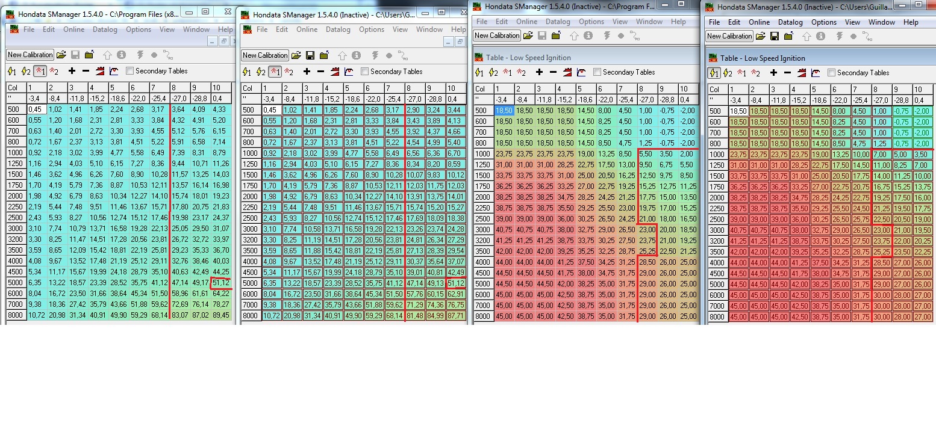
Task: Select highlighted 18,50 cell in third window
Action: 503,111
